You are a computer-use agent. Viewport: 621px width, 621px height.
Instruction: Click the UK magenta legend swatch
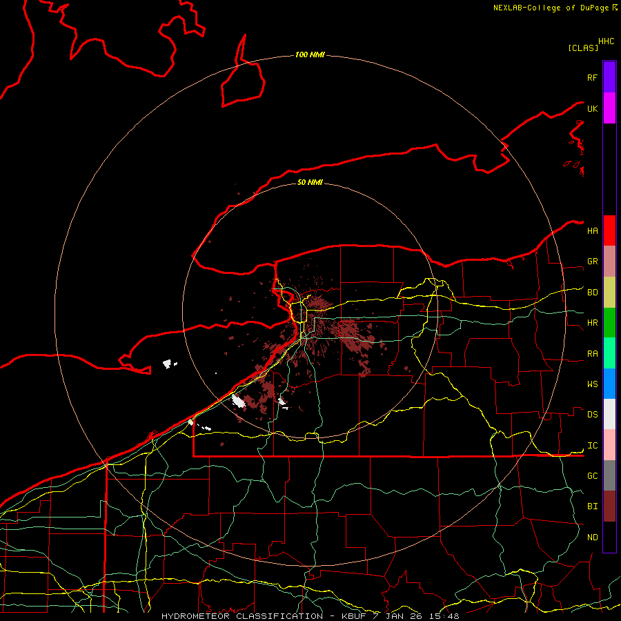pyautogui.click(x=609, y=108)
